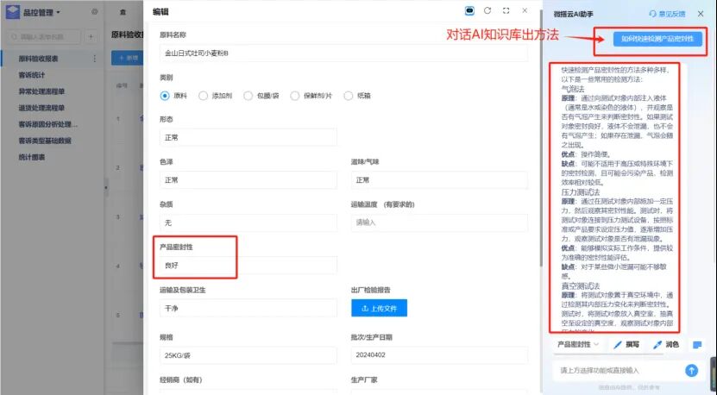
Task: Click the 规格 input with 25KG/袋
Action: [x=248, y=355]
